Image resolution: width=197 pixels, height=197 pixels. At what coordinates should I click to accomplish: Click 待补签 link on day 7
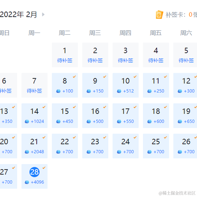(x=34, y=91)
